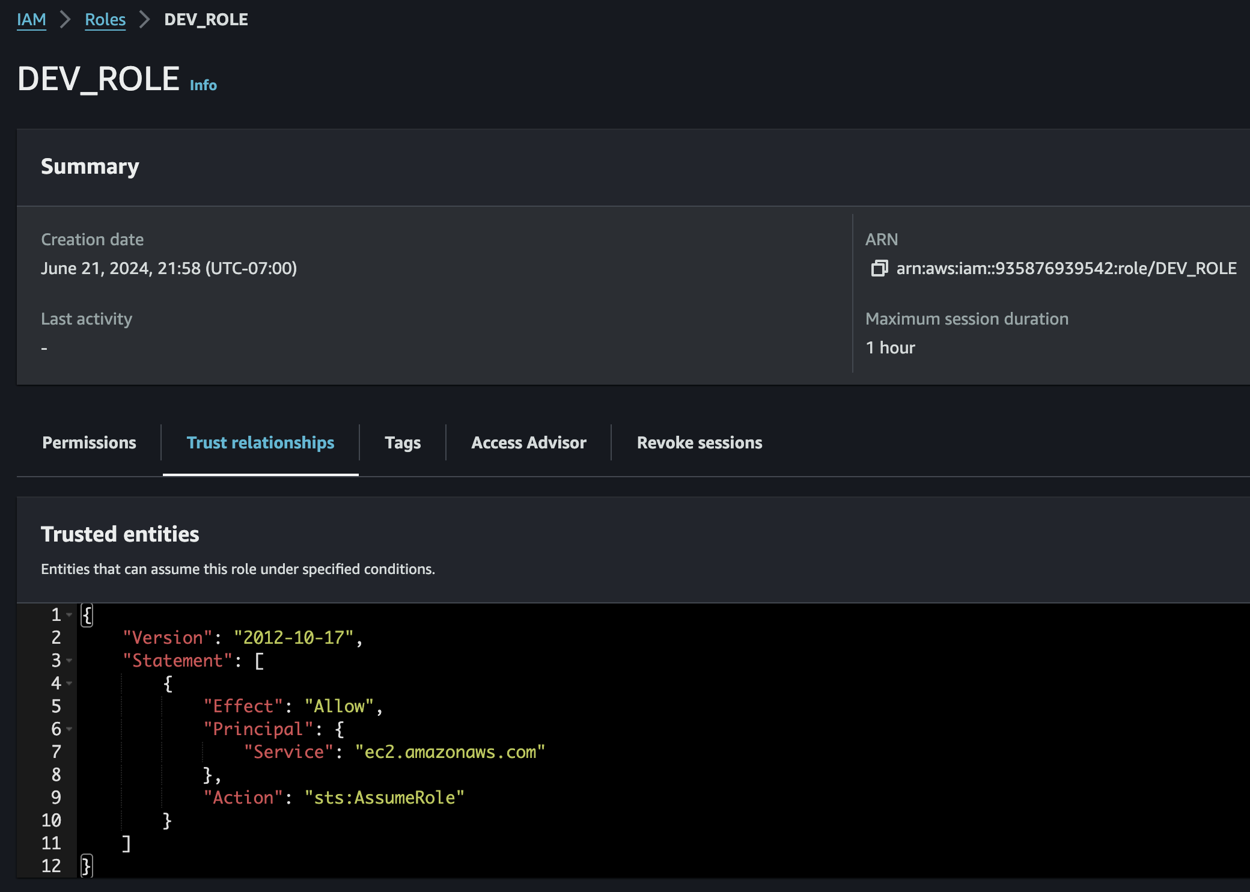Screen dimensions: 1250x892
Task: Open the Permissions tab
Action: tap(89, 443)
